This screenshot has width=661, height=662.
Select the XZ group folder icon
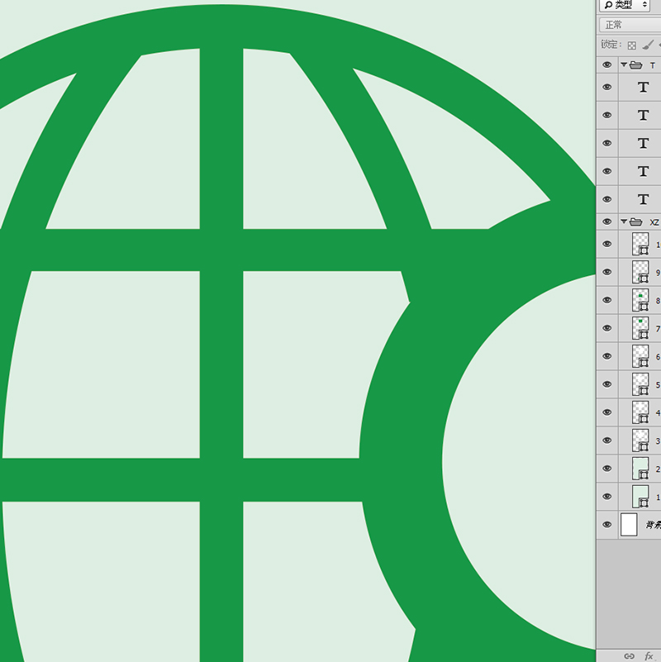tap(635, 221)
